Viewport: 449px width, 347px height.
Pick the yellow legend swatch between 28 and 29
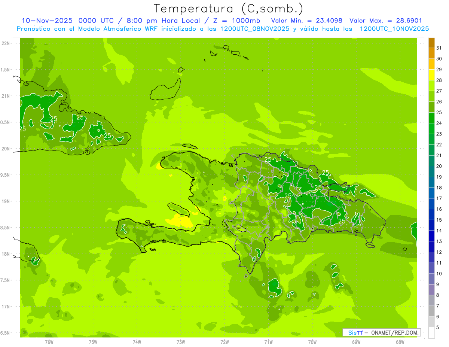click(431, 75)
